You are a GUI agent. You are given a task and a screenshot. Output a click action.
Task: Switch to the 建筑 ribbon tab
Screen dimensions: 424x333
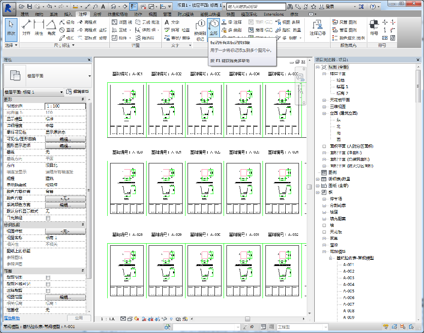point(24,14)
